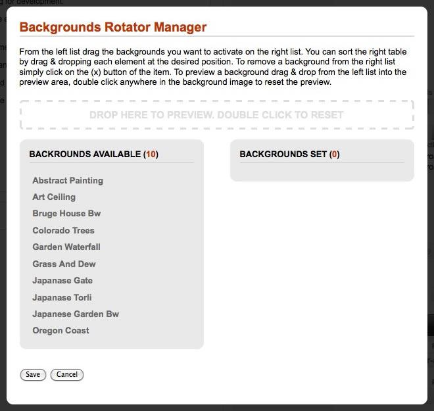Click the Art Ceiling list item
The image size is (434, 411).
click(x=54, y=197)
